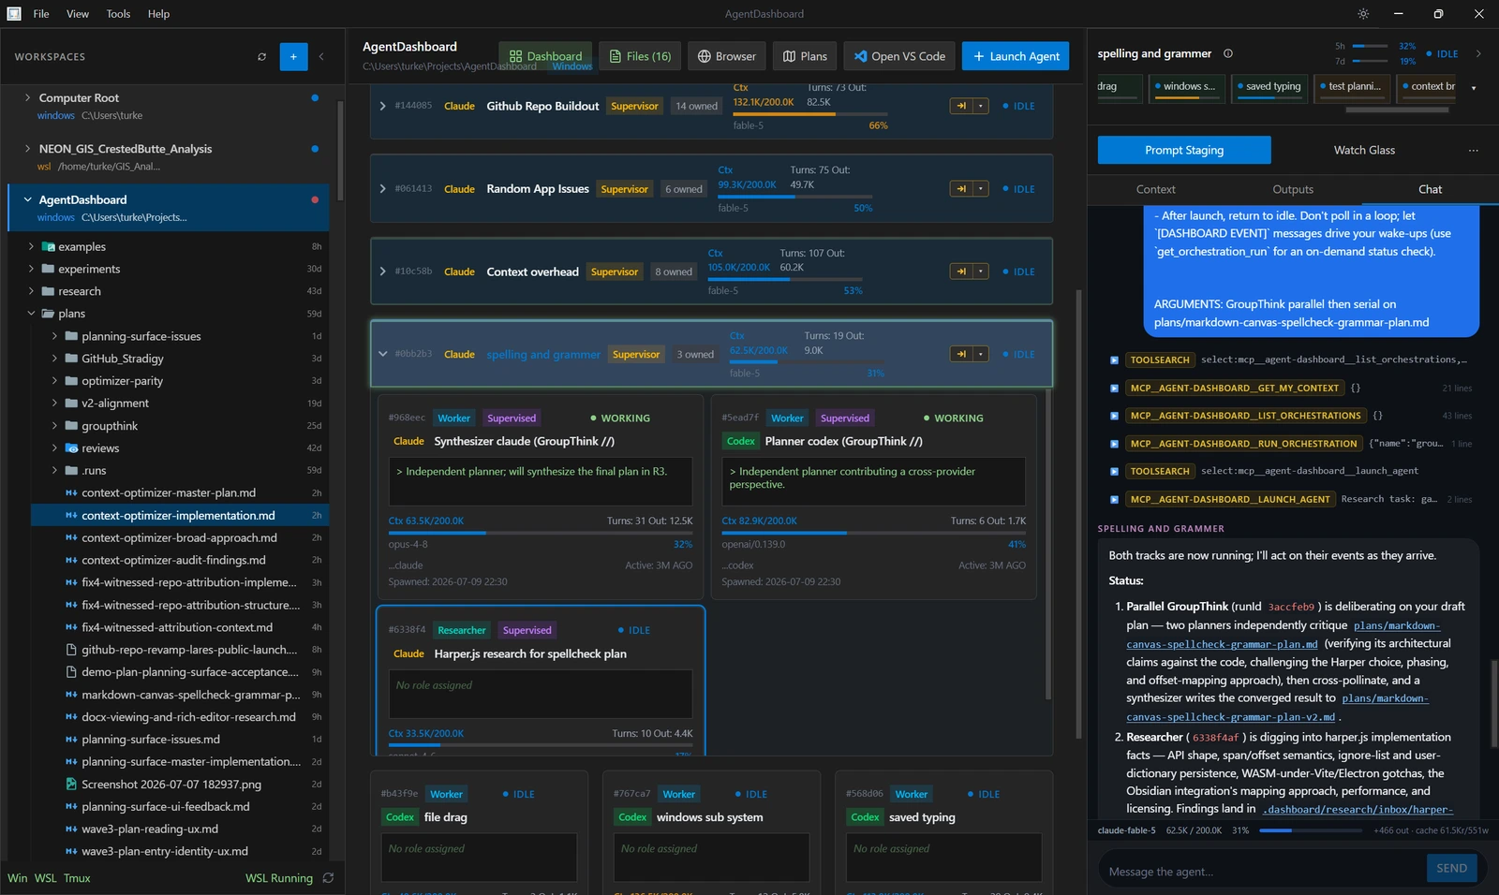Click the blue status dot on Computer Root workspace

coord(315,98)
